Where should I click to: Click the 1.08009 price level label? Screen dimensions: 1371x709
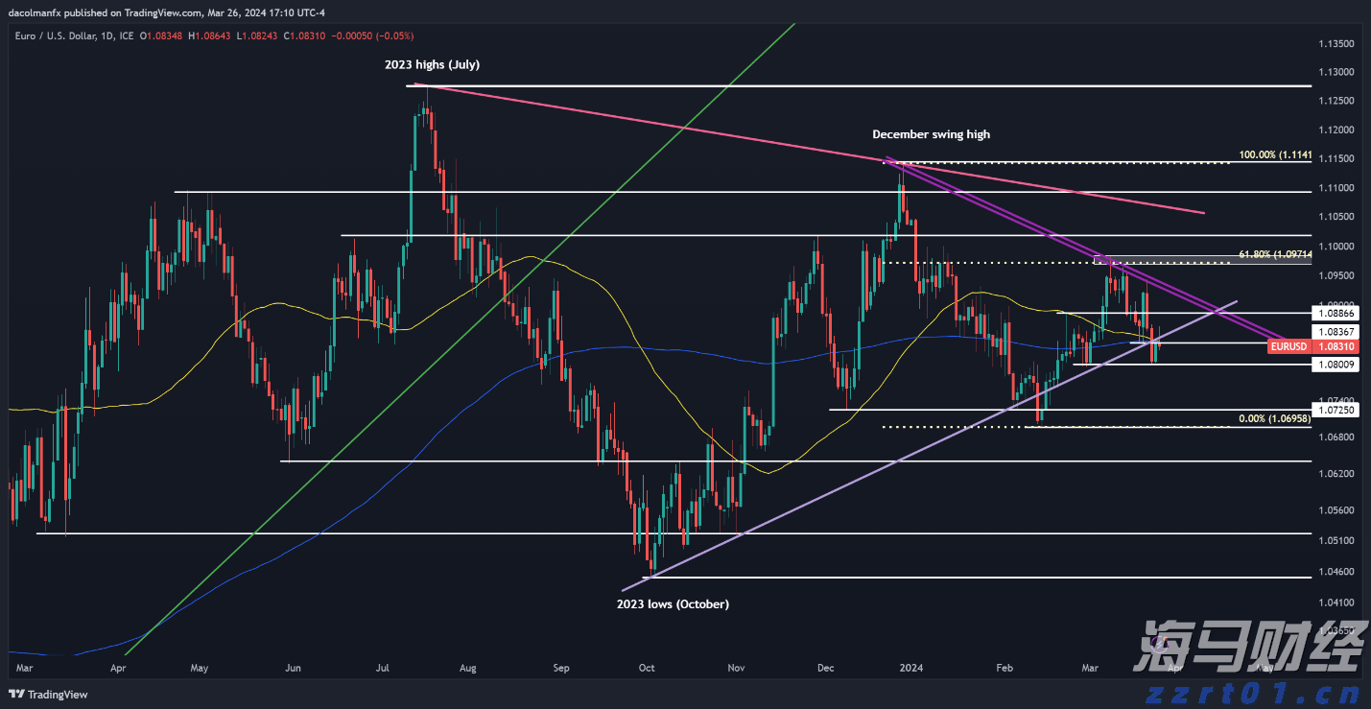tap(1338, 365)
